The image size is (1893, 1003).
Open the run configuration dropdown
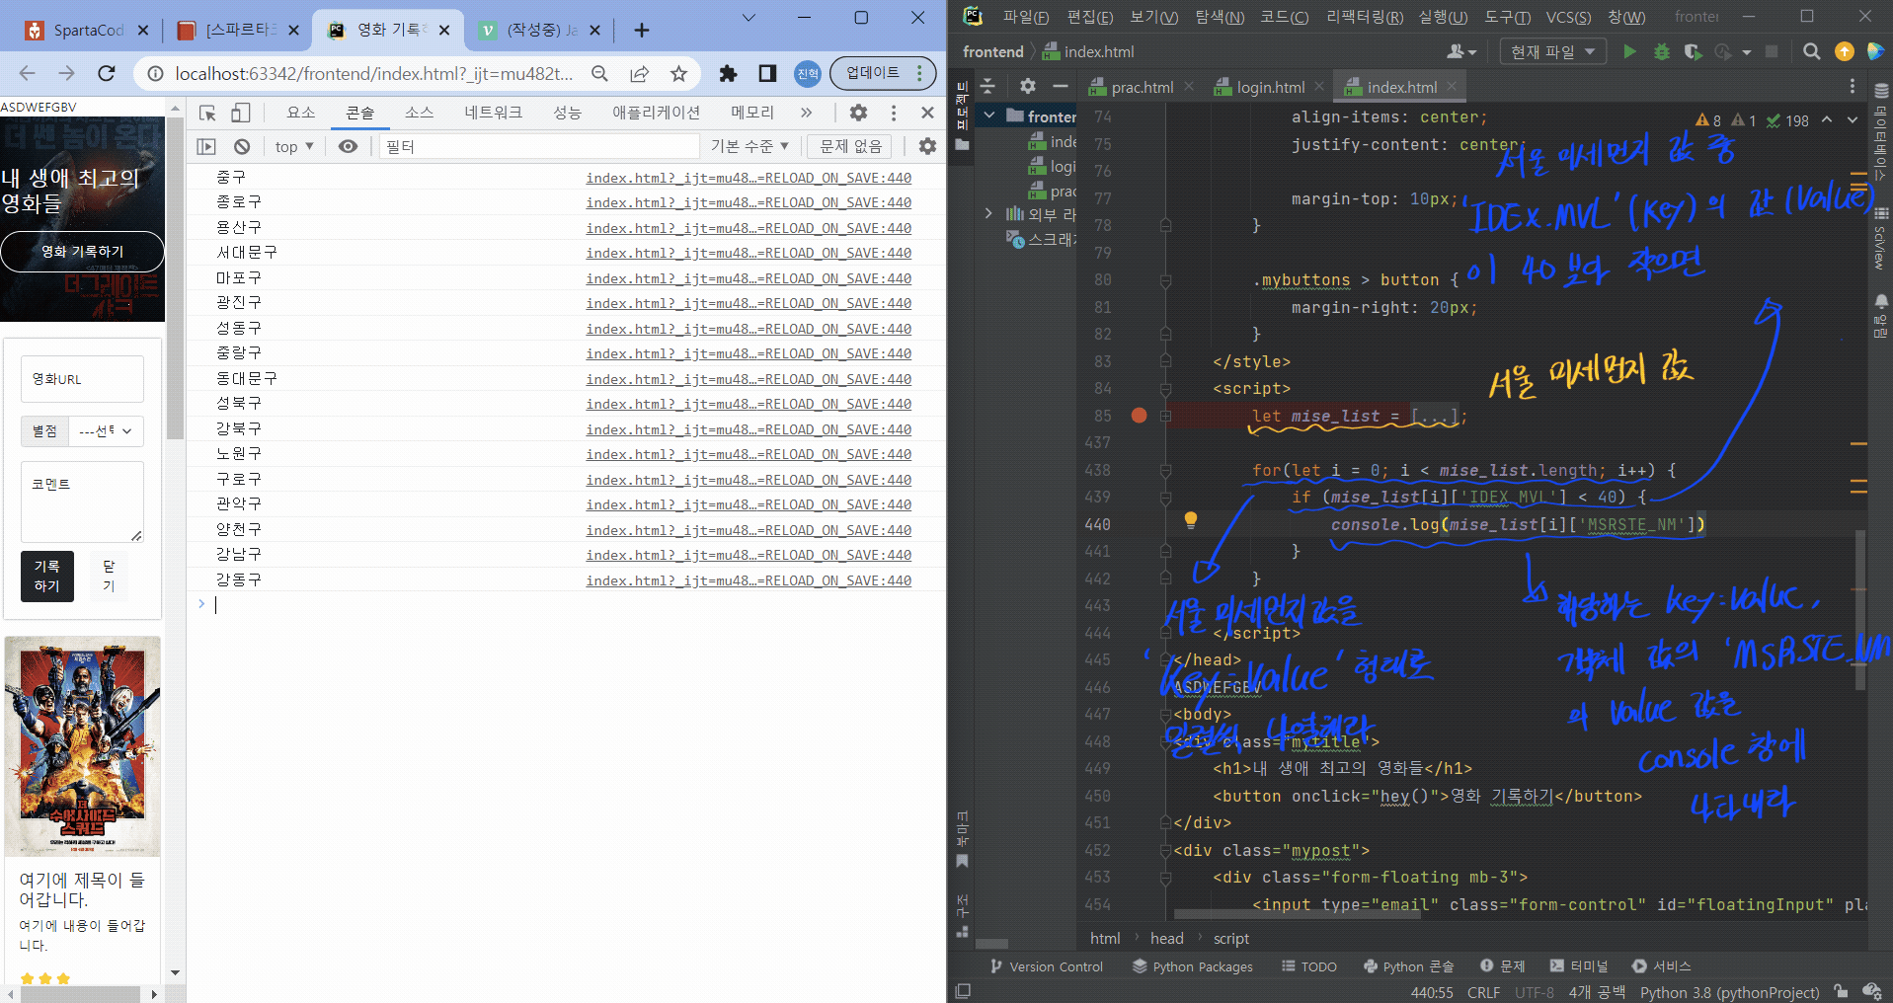[1553, 51]
